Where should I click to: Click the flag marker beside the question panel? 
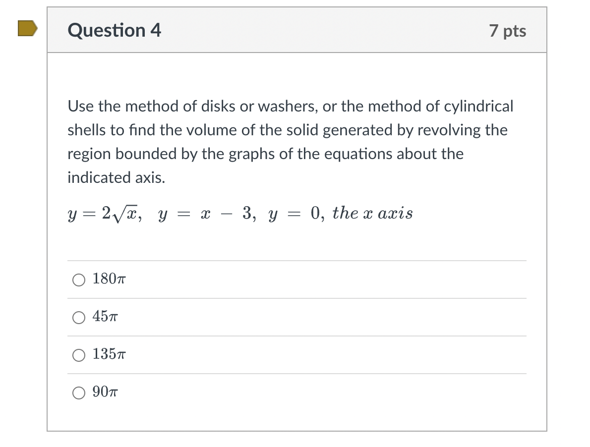click(x=26, y=28)
